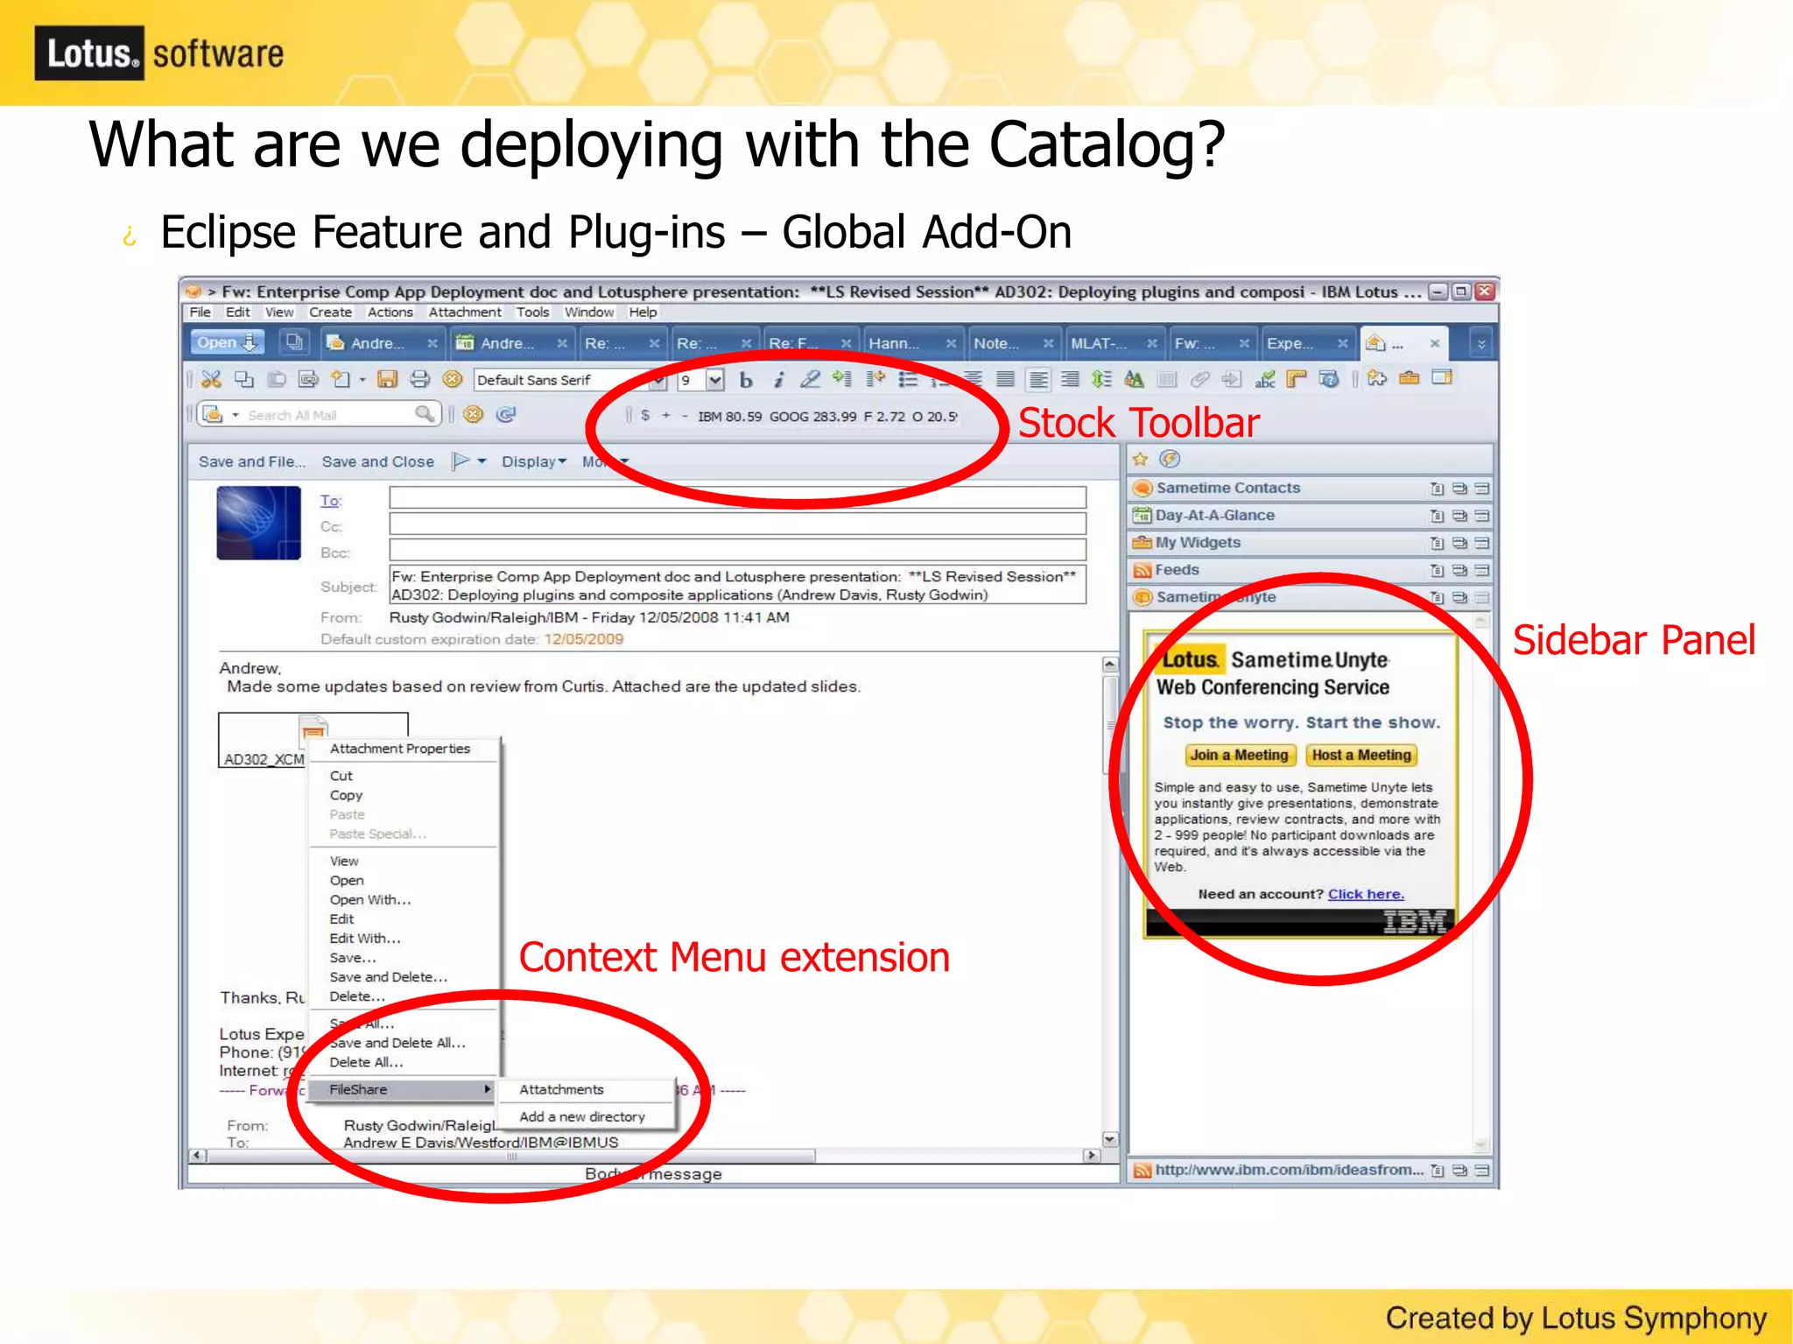Toggle italic text formatting
The image size is (1793, 1344).
pyautogui.click(x=777, y=380)
